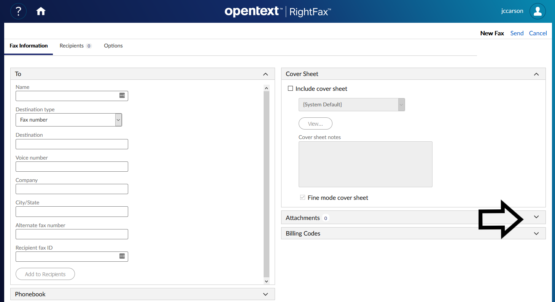Focus the Company input field
555x302 pixels.
tap(72, 189)
